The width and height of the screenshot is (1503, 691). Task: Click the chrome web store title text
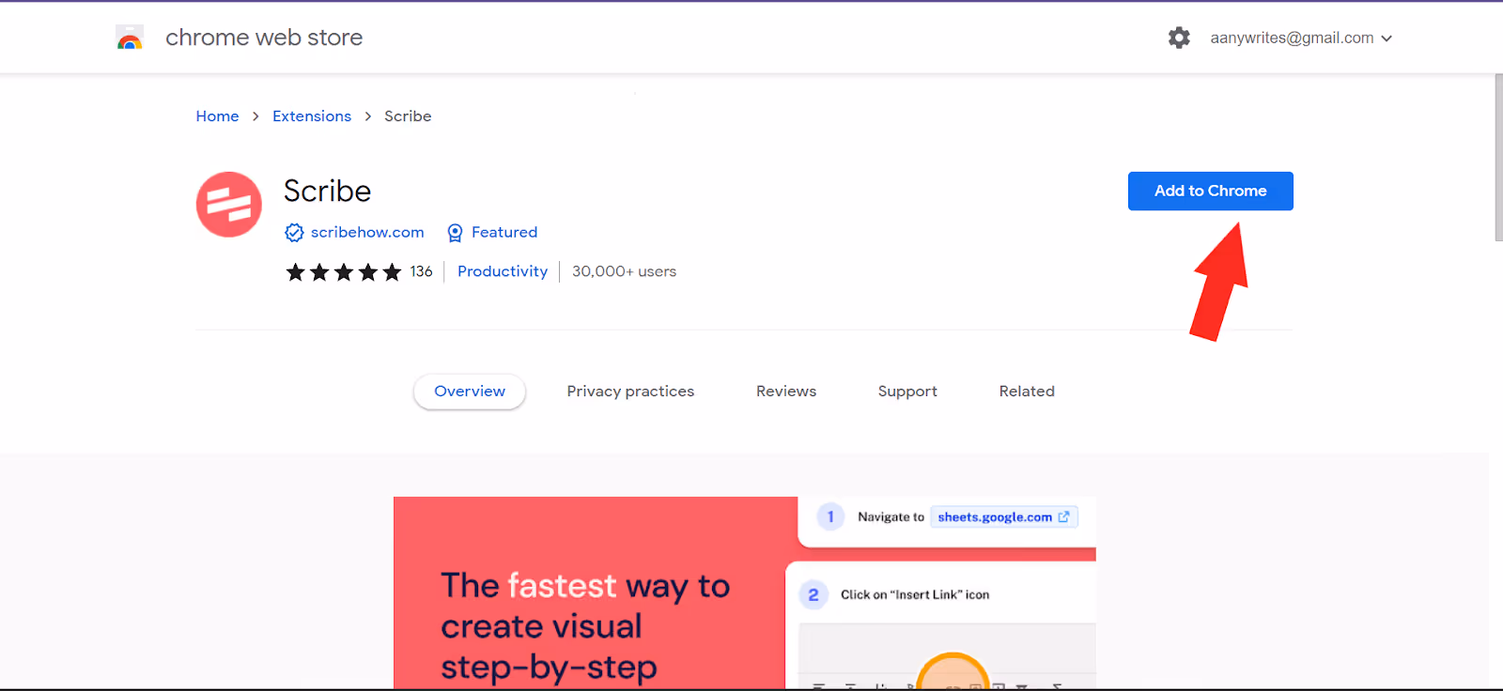(x=264, y=38)
